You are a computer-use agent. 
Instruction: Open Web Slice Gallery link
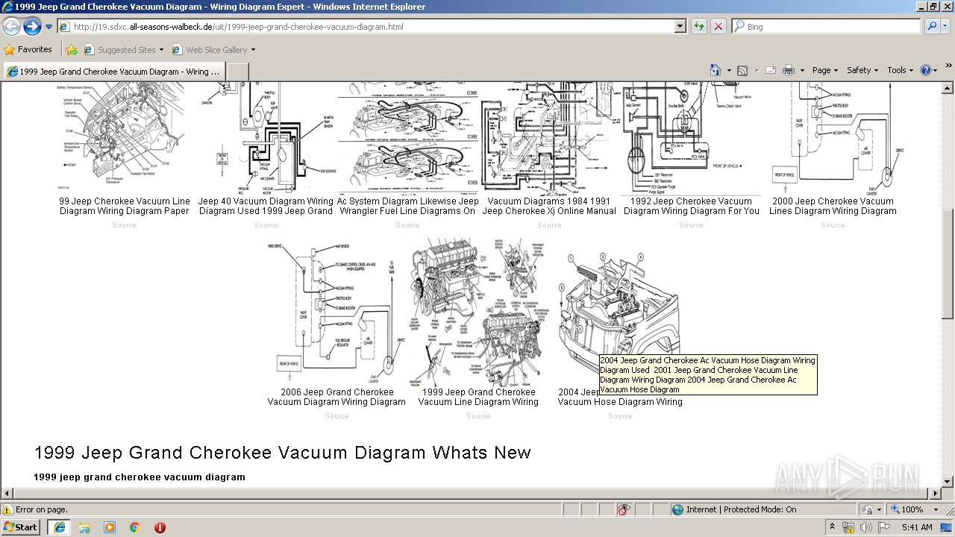coord(213,50)
